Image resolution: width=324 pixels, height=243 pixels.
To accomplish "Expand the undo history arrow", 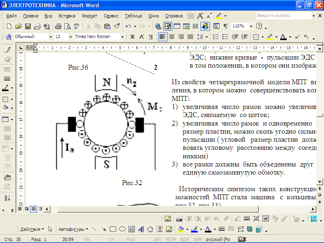I will pyautogui.click(x=135, y=26).
